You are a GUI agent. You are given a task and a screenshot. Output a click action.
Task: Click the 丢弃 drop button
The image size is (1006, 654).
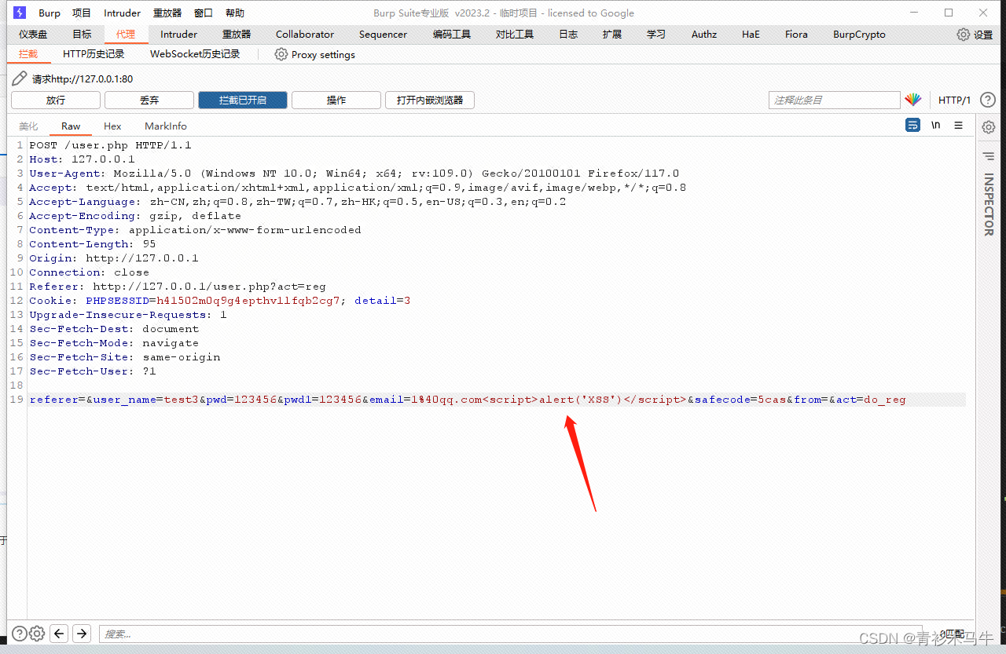(149, 100)
